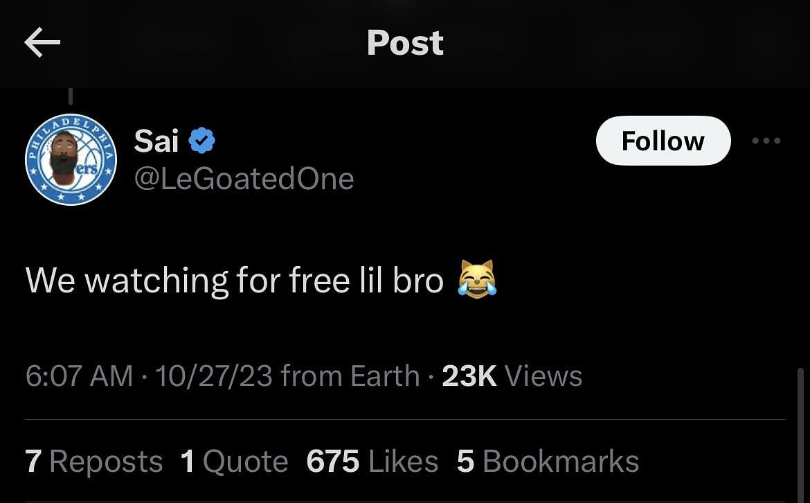Show the 7 Reposts list
Screen dimensions: 810x503
94,461
